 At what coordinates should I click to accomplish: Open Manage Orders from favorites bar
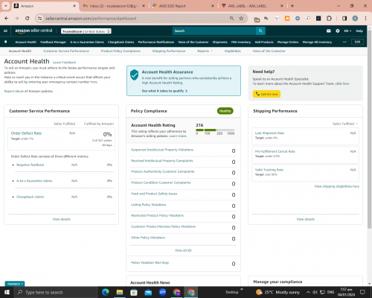(x=288, y=42)
